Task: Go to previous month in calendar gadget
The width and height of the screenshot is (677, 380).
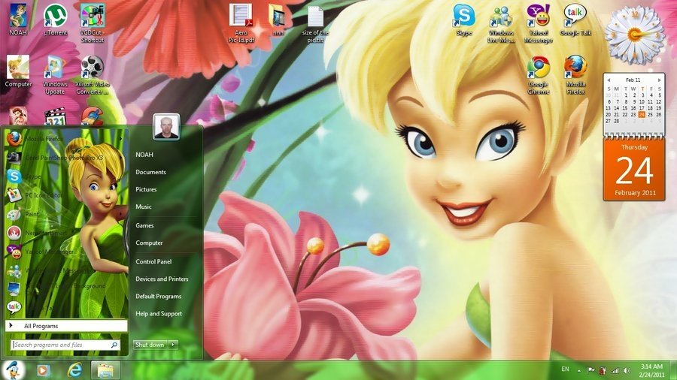Action: coord(609,80)
